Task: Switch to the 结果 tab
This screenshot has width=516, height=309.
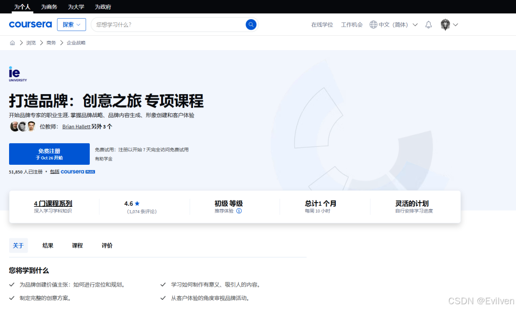Action: [x=48, y=245]
